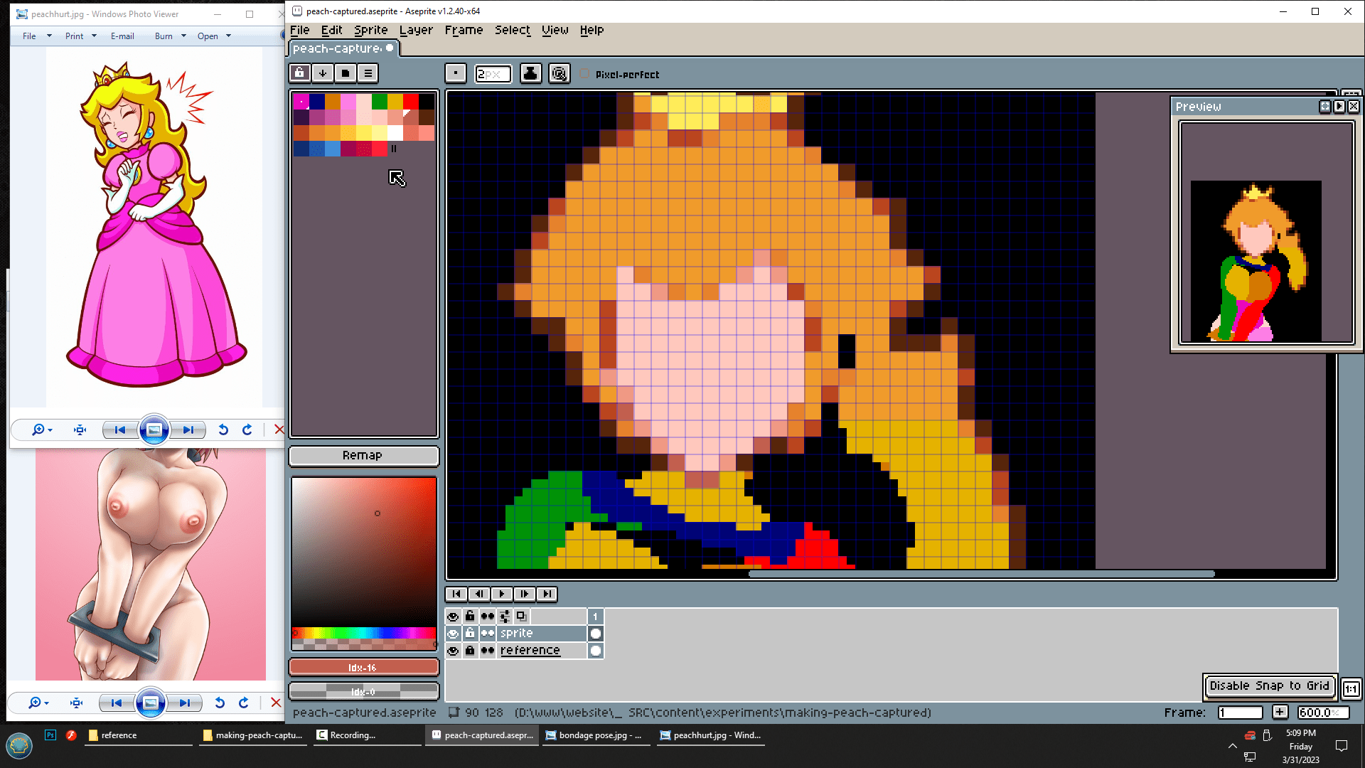
Task: Click the dynamics button beside ink
Action: pyautogui.click(x=560, y=74)
